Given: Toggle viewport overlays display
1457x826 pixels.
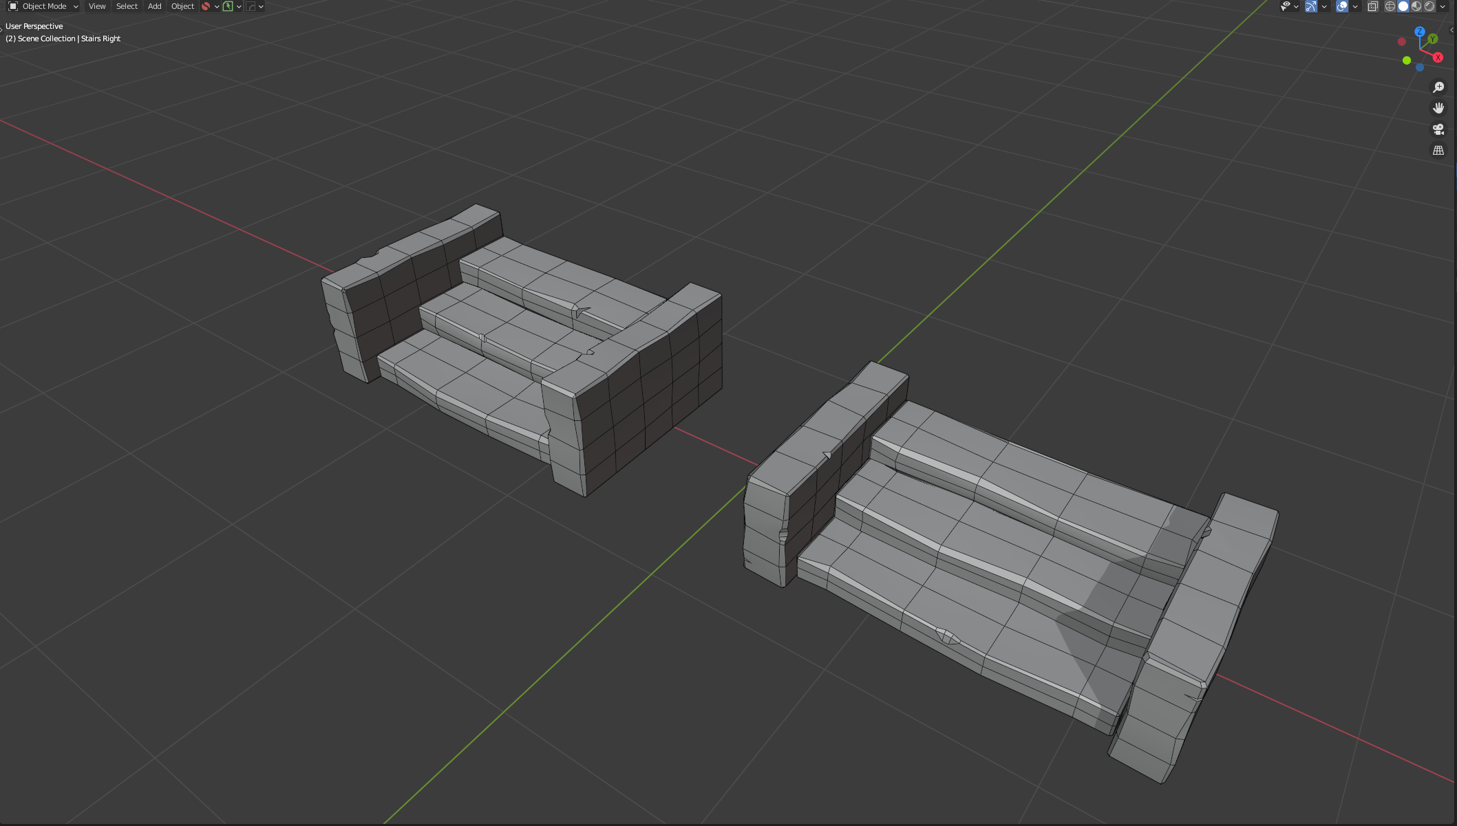Looking at the screenshot, I should 1342,6.
